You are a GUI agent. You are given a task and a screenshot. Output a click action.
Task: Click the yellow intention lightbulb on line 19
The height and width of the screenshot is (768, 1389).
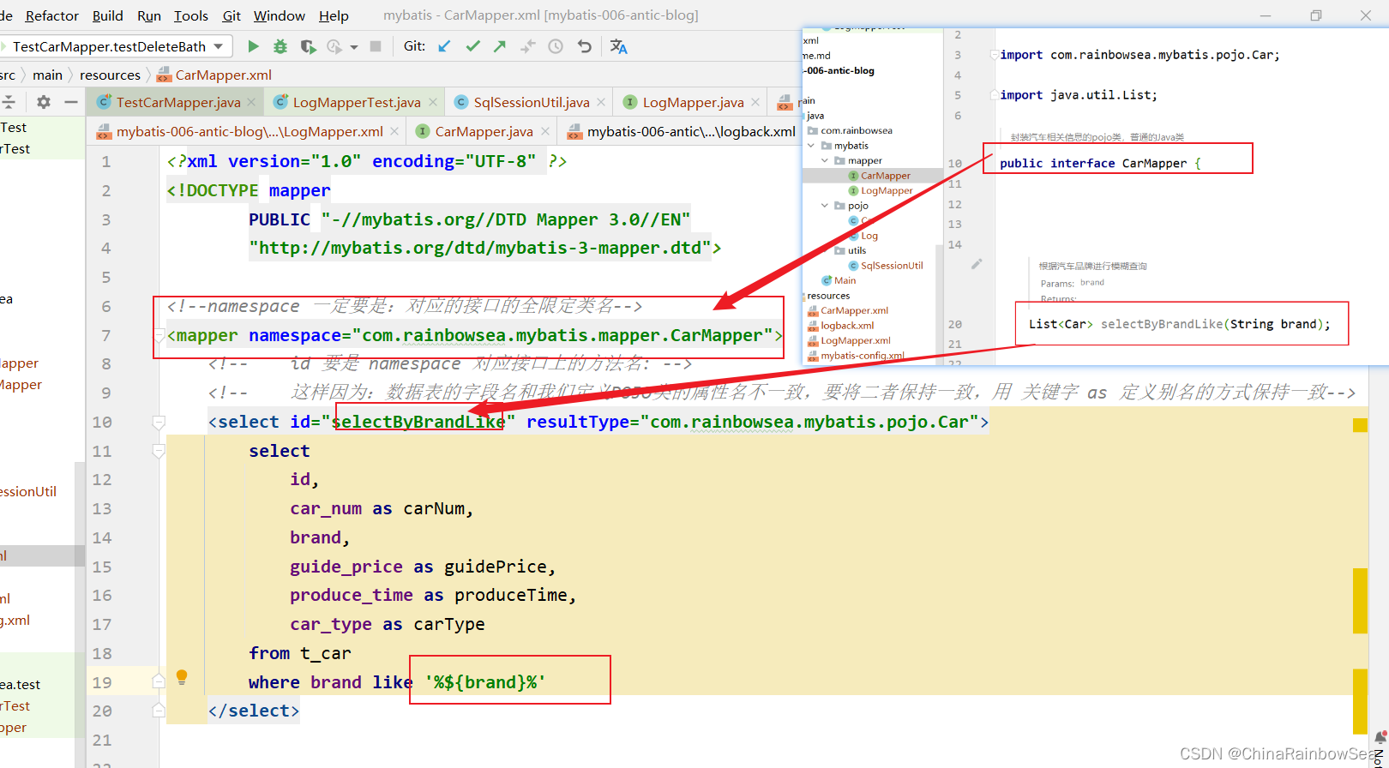182,677
